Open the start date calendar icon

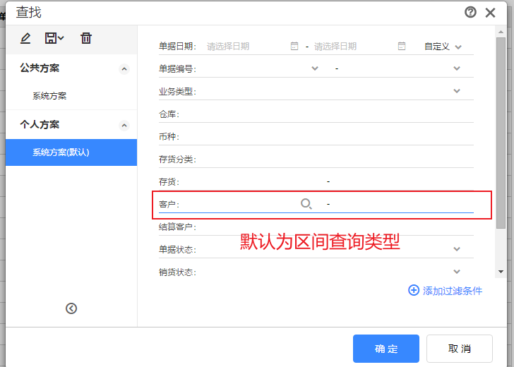click(294, 46)
